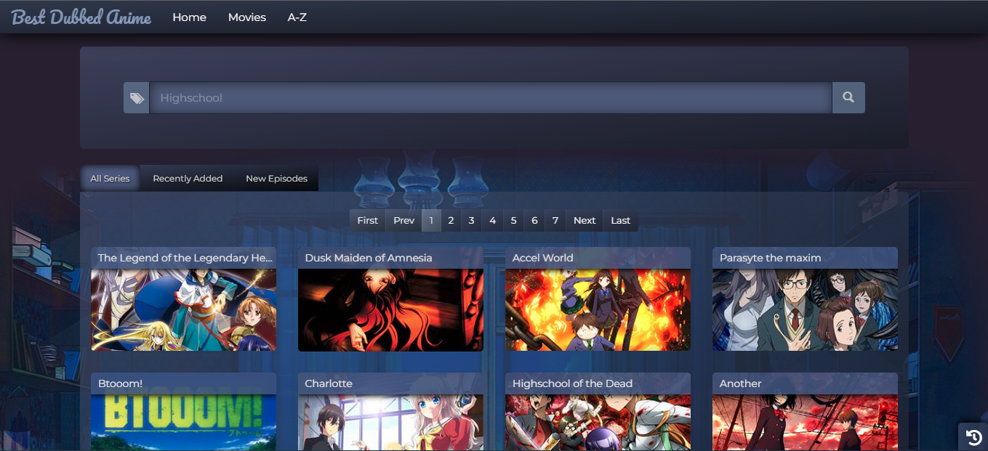
Task: Open the Charlotte title link
Action: 329,383
